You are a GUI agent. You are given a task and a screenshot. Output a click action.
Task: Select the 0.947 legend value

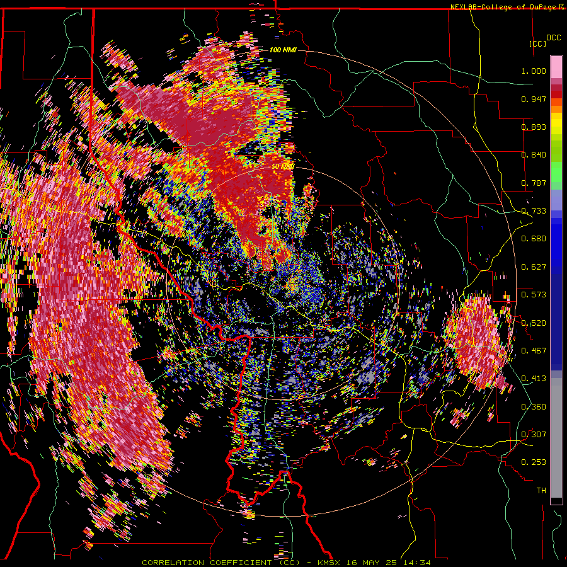pos(534,99)
